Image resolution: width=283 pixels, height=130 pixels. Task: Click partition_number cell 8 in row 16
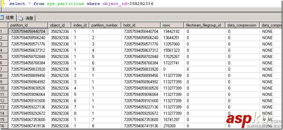tap(105, 126)
